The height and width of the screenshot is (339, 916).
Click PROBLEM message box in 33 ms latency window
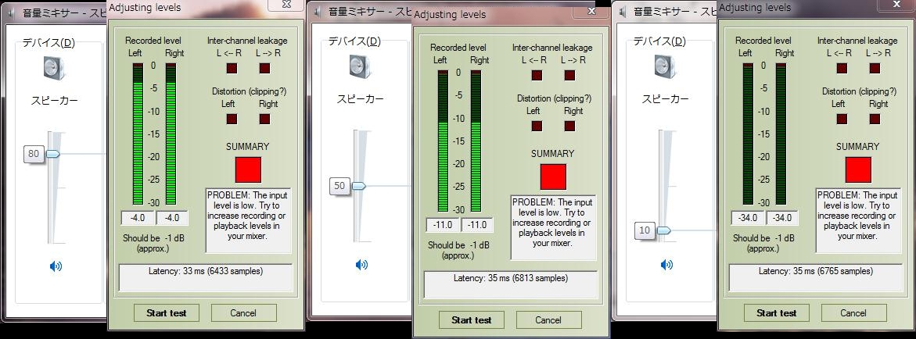[x=248, y=220]
